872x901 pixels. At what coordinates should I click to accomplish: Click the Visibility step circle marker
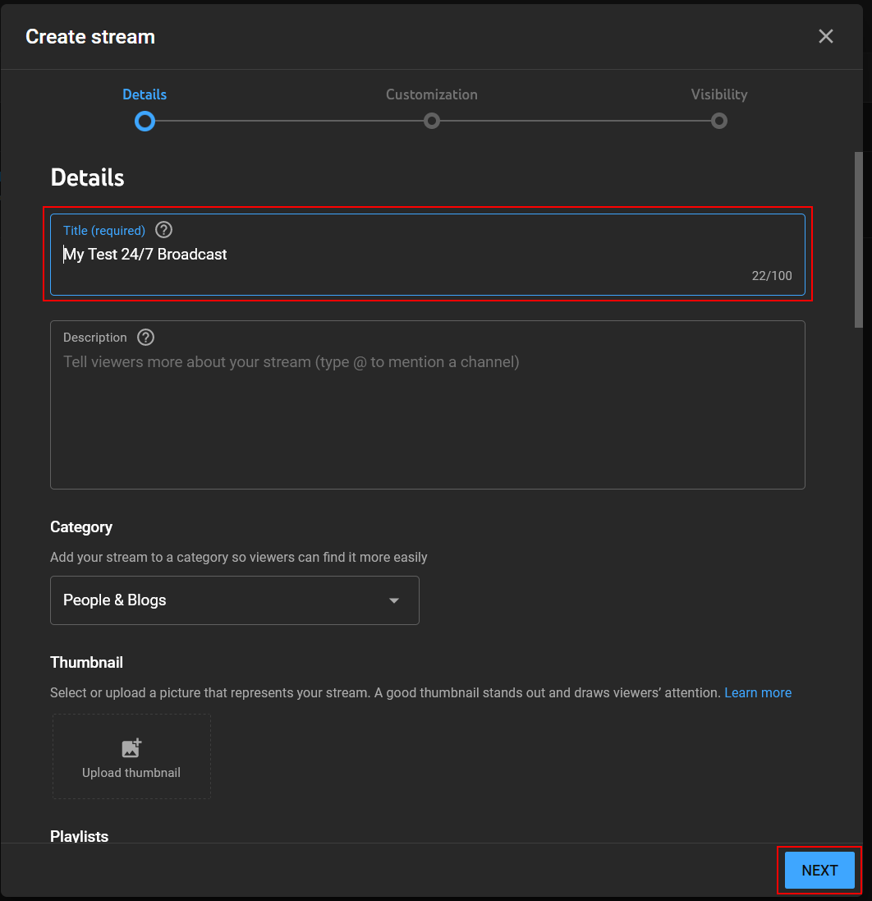click(718, 122)
